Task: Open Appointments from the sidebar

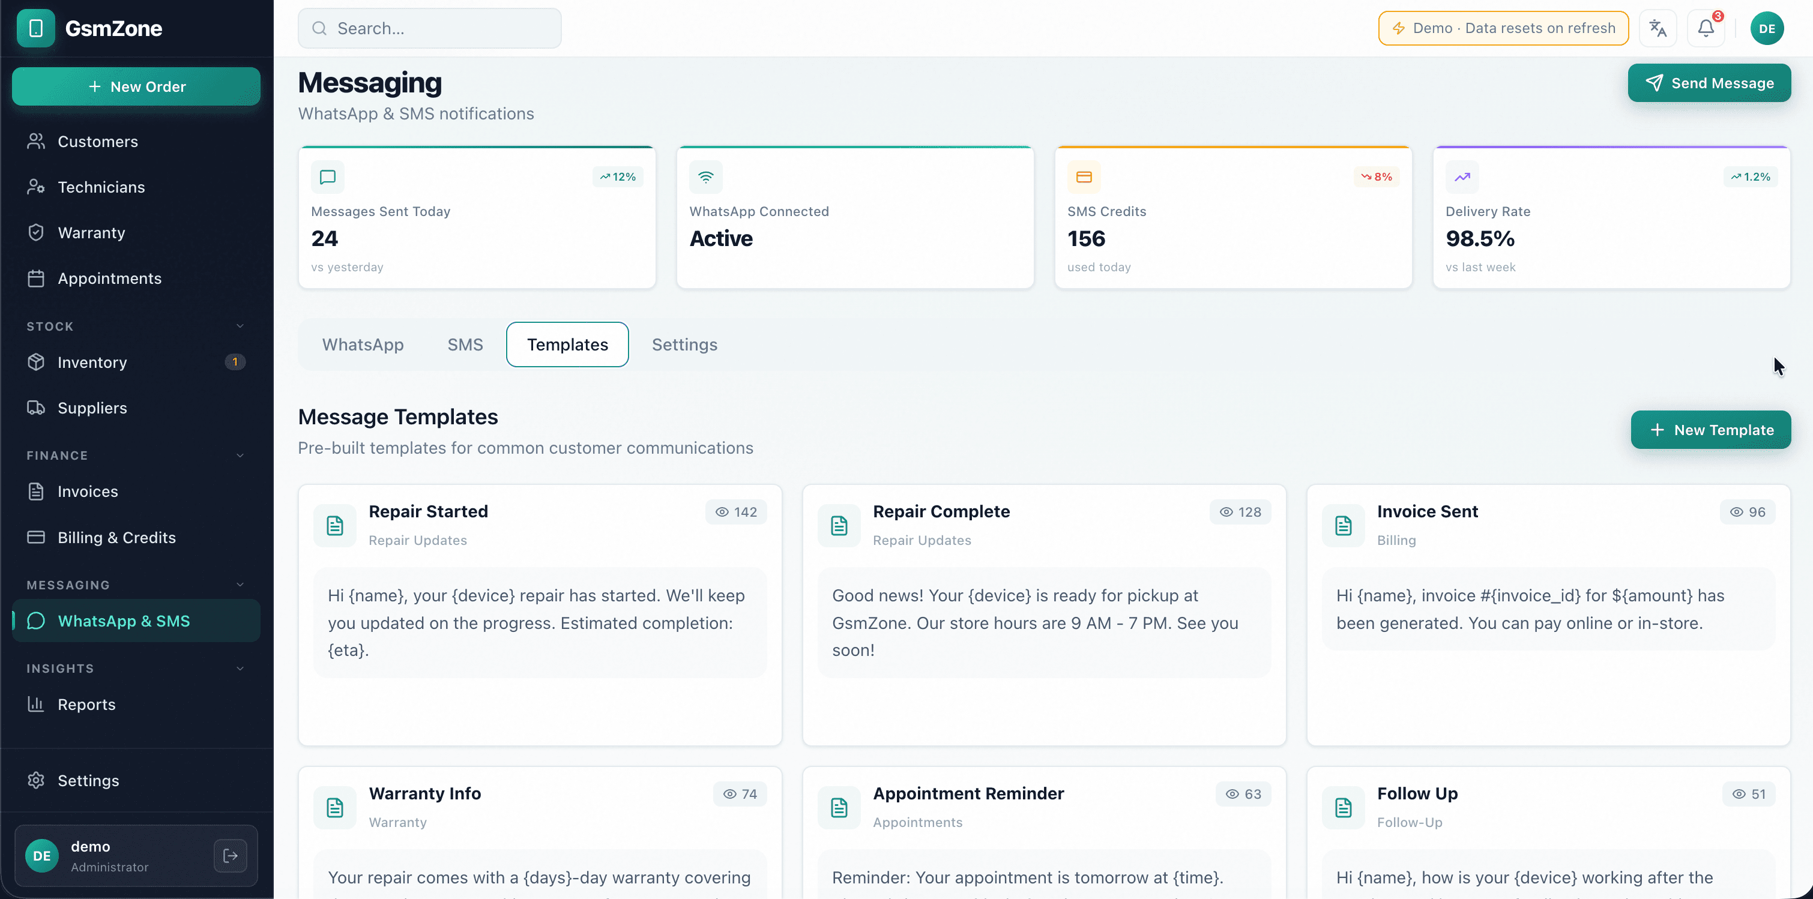Action: [x=110, y=278]
